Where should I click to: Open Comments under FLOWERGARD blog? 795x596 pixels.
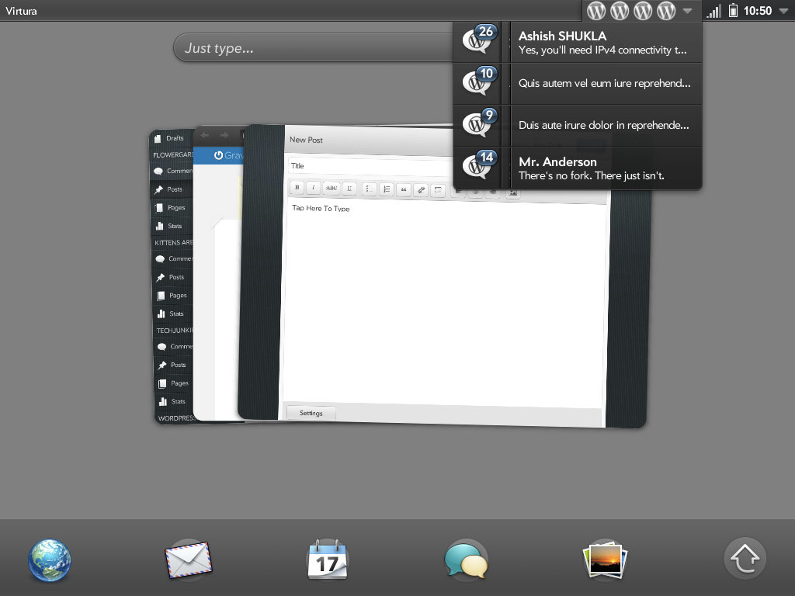tap(172, 171)
